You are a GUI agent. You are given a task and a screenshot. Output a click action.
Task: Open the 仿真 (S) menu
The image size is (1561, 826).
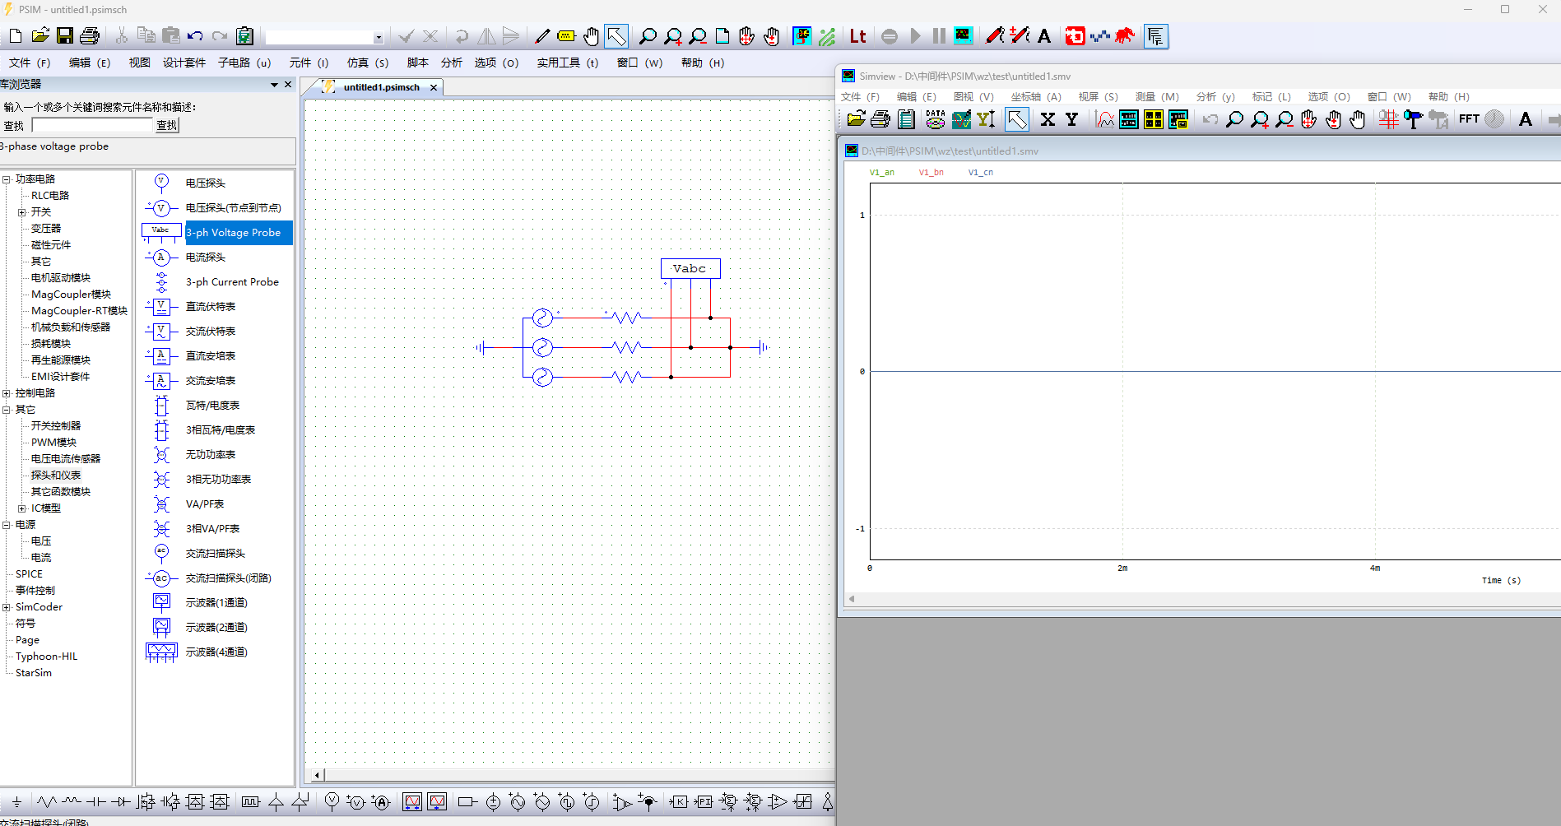tap(368, 63)
